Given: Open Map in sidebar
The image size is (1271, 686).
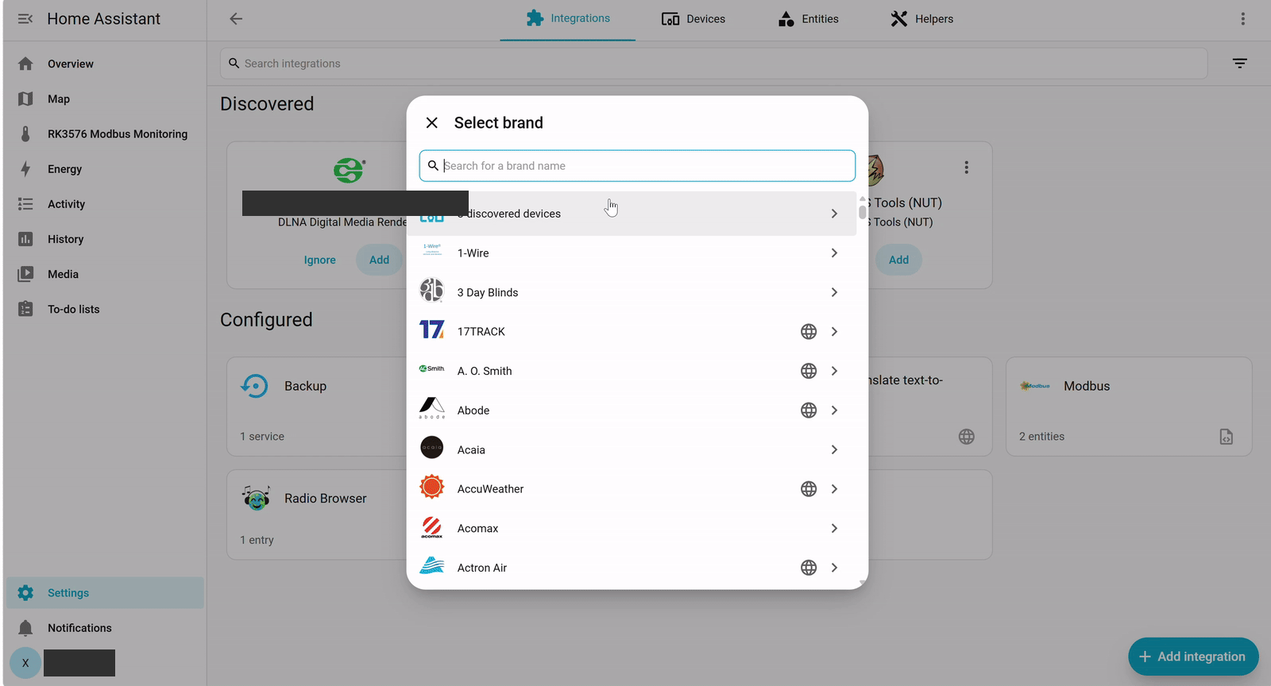Looking at the screenshot, I should tap(105, 98).
